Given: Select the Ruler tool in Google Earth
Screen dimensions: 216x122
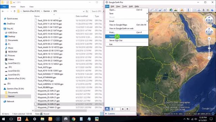Looking at the screenshot, I should coord(188,10).
